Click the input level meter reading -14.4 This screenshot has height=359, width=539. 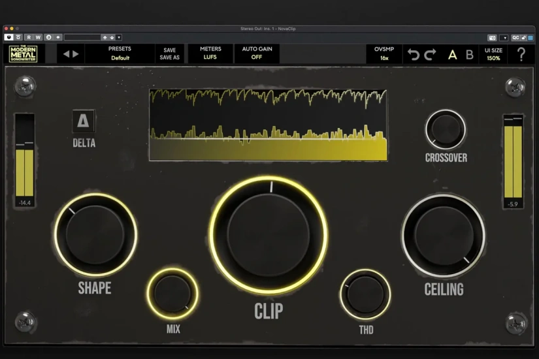[24, 160]
